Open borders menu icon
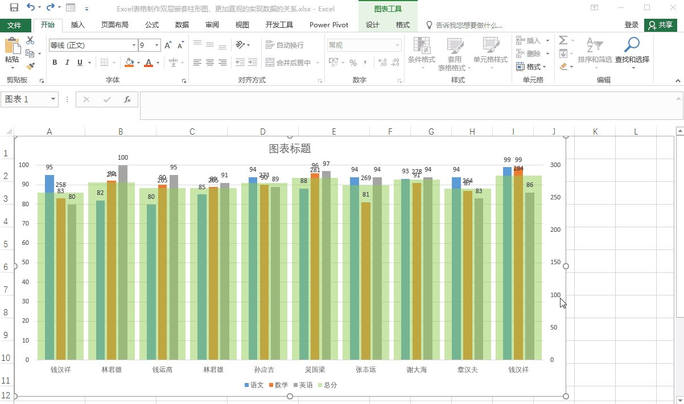This screenshot has height=404, width=684. (x=104, y=63)
